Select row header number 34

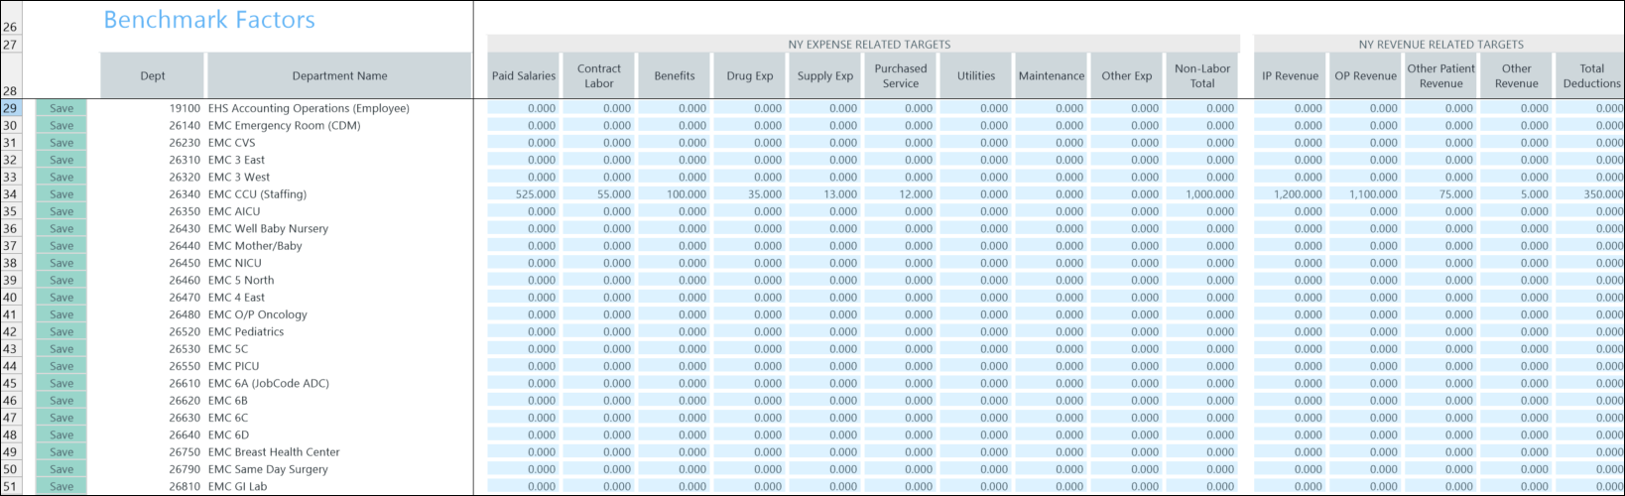10,194
